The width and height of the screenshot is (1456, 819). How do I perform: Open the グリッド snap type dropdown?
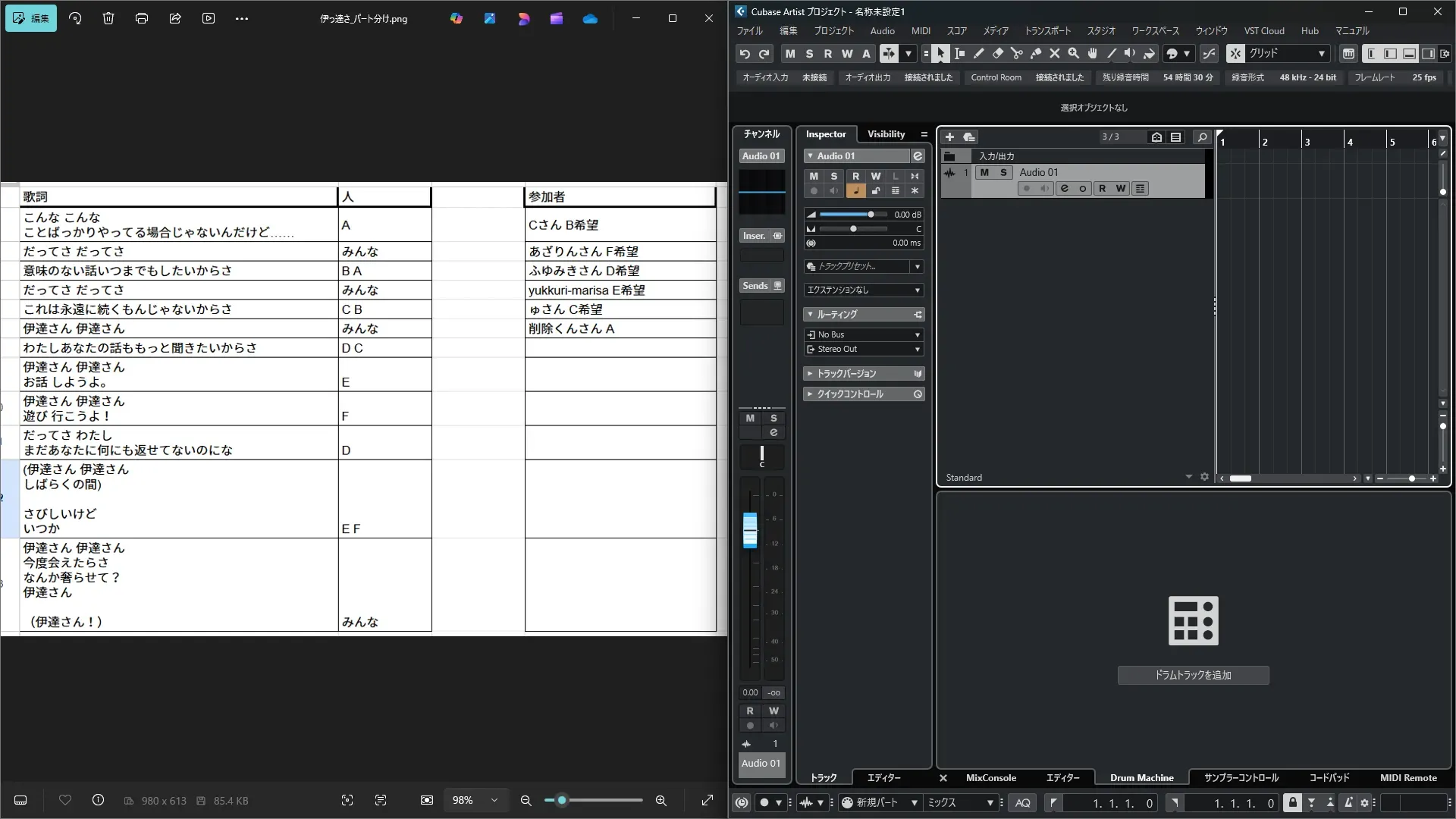tap(1322, 54)
